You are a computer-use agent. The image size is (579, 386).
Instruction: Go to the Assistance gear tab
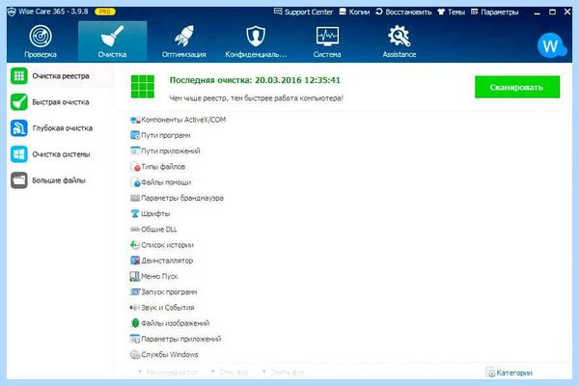tap(400, 41)
